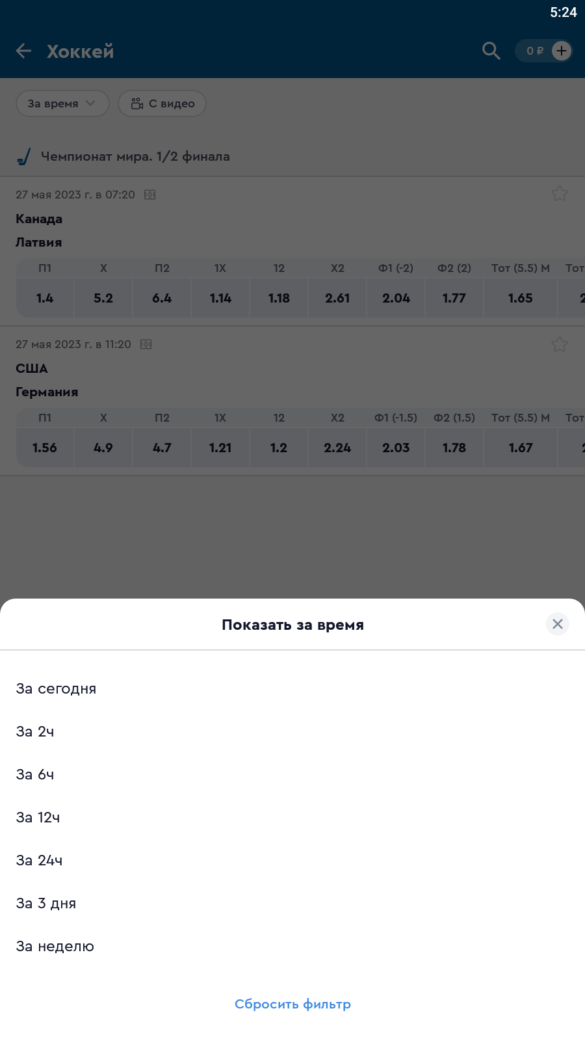Favorite the Канада vs Латвия match
This screenshot has width=585, height=1041.
(559, 194)
